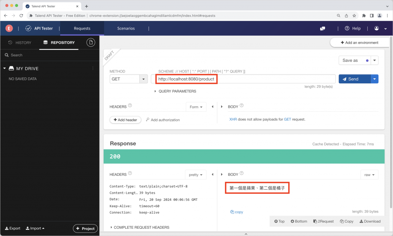
Task: Click Add header button
Action: 125,120
